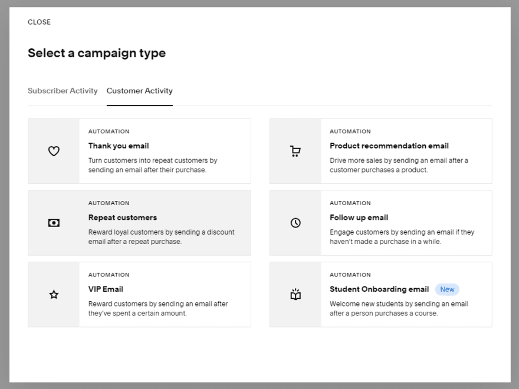The image size is (519, 389).
Task: Switch to the Subscriber Activity tab
Action: point(63,91)
